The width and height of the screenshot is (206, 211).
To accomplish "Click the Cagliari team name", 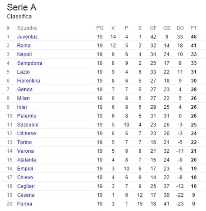I will pyautogui.click(x=26, y=186).
